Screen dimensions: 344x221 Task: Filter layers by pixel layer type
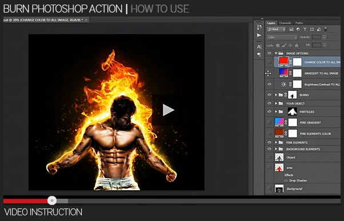(291, 29)
